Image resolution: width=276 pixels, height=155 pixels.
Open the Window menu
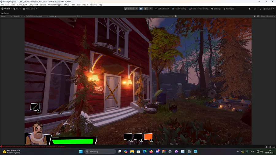(x=94, y=5)
